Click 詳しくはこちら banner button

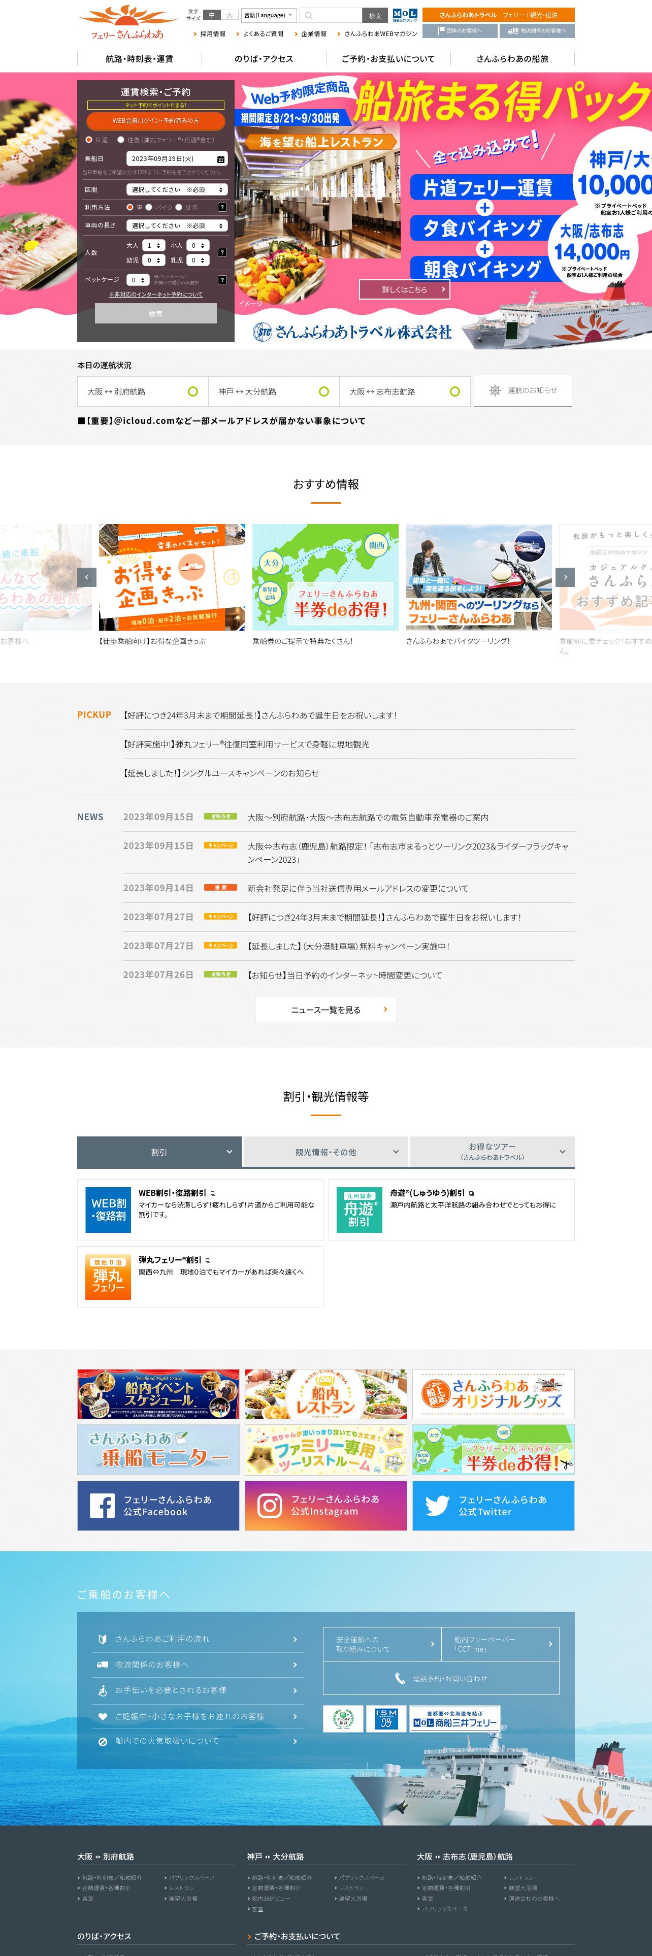(x=405, y=289)
